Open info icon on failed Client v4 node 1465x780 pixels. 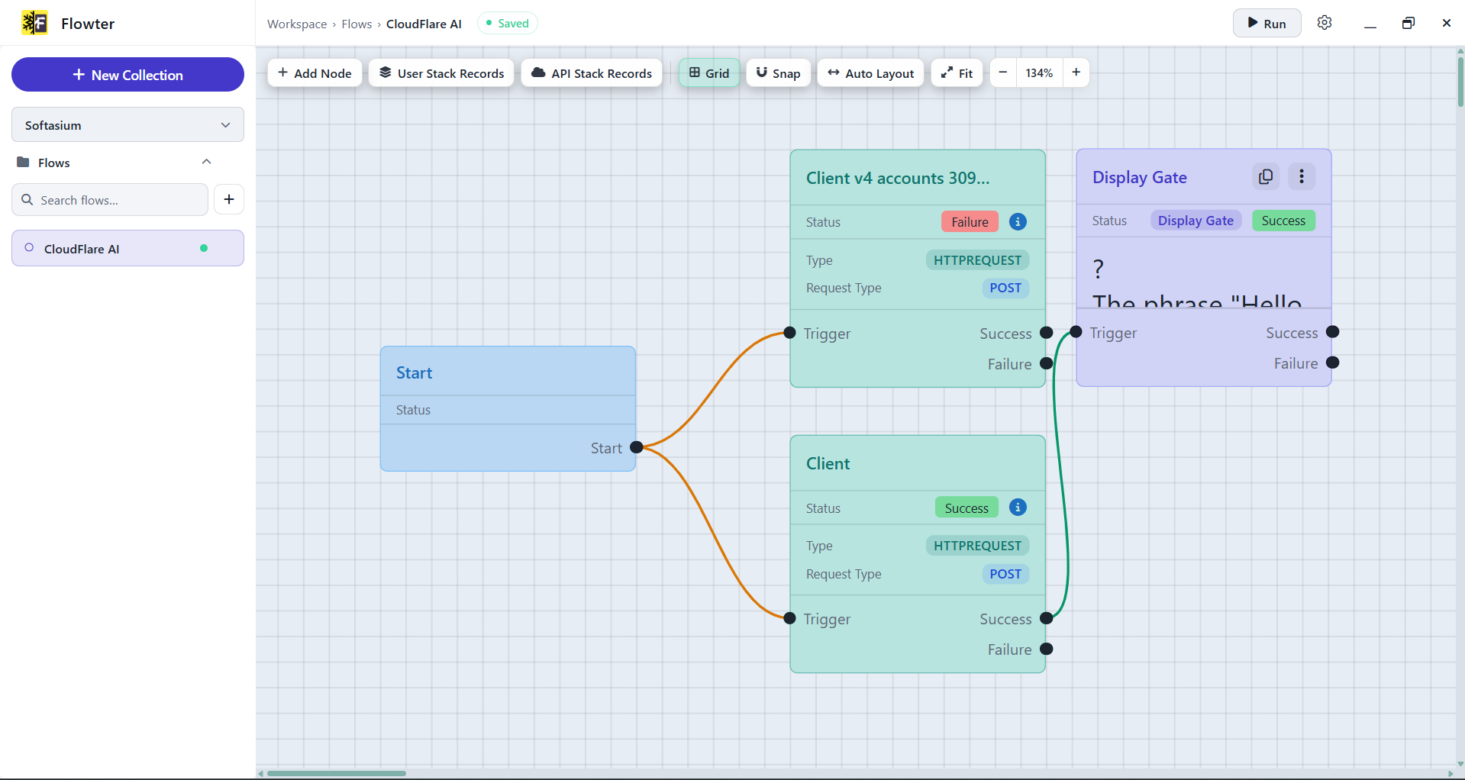click(x=1018, y=221)
